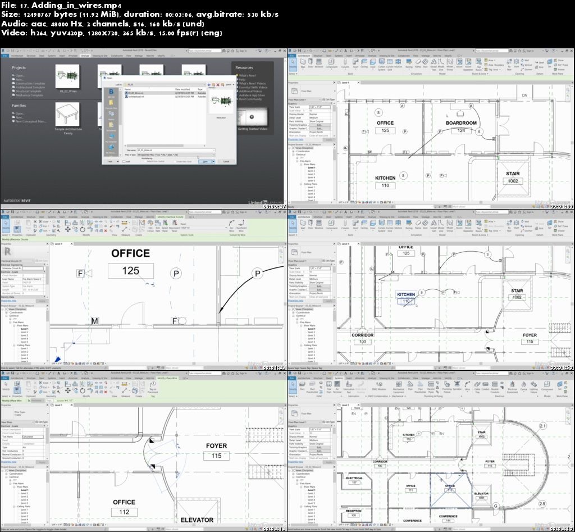Select the Wall tool in Boardroom frame ribbon
575x532 pixels.
tap(303, 63)
